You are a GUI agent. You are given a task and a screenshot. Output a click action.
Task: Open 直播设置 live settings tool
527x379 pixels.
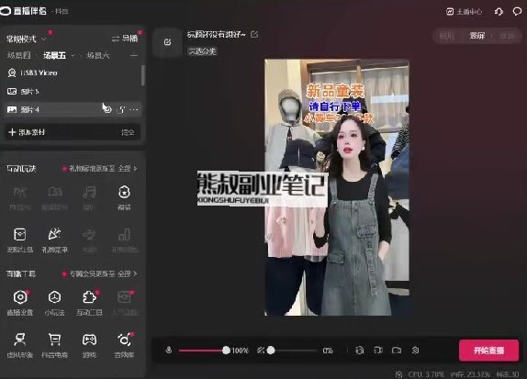(20, 303)
